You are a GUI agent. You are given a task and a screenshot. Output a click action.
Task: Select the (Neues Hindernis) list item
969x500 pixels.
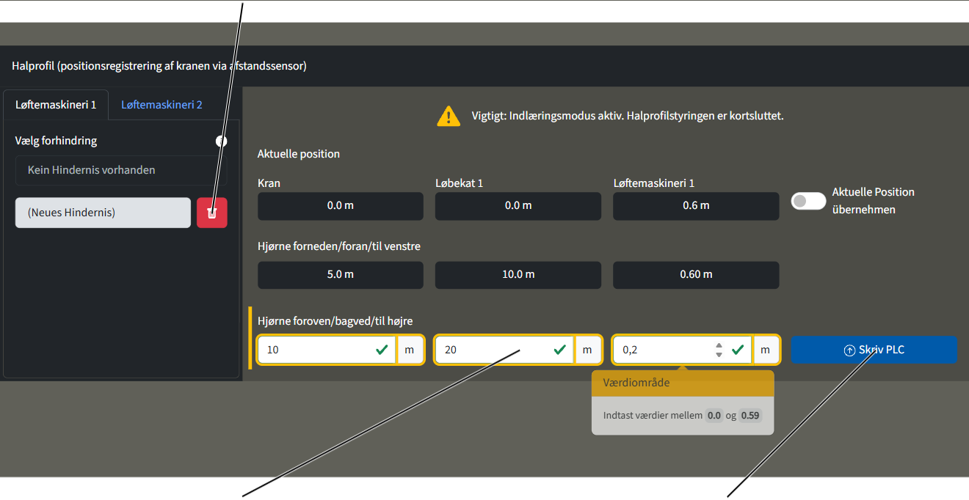103,213
